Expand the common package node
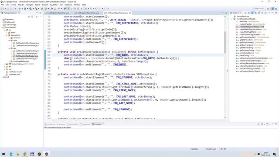The image size is (279, 157). pyautogui.click(x=9, y=38)
